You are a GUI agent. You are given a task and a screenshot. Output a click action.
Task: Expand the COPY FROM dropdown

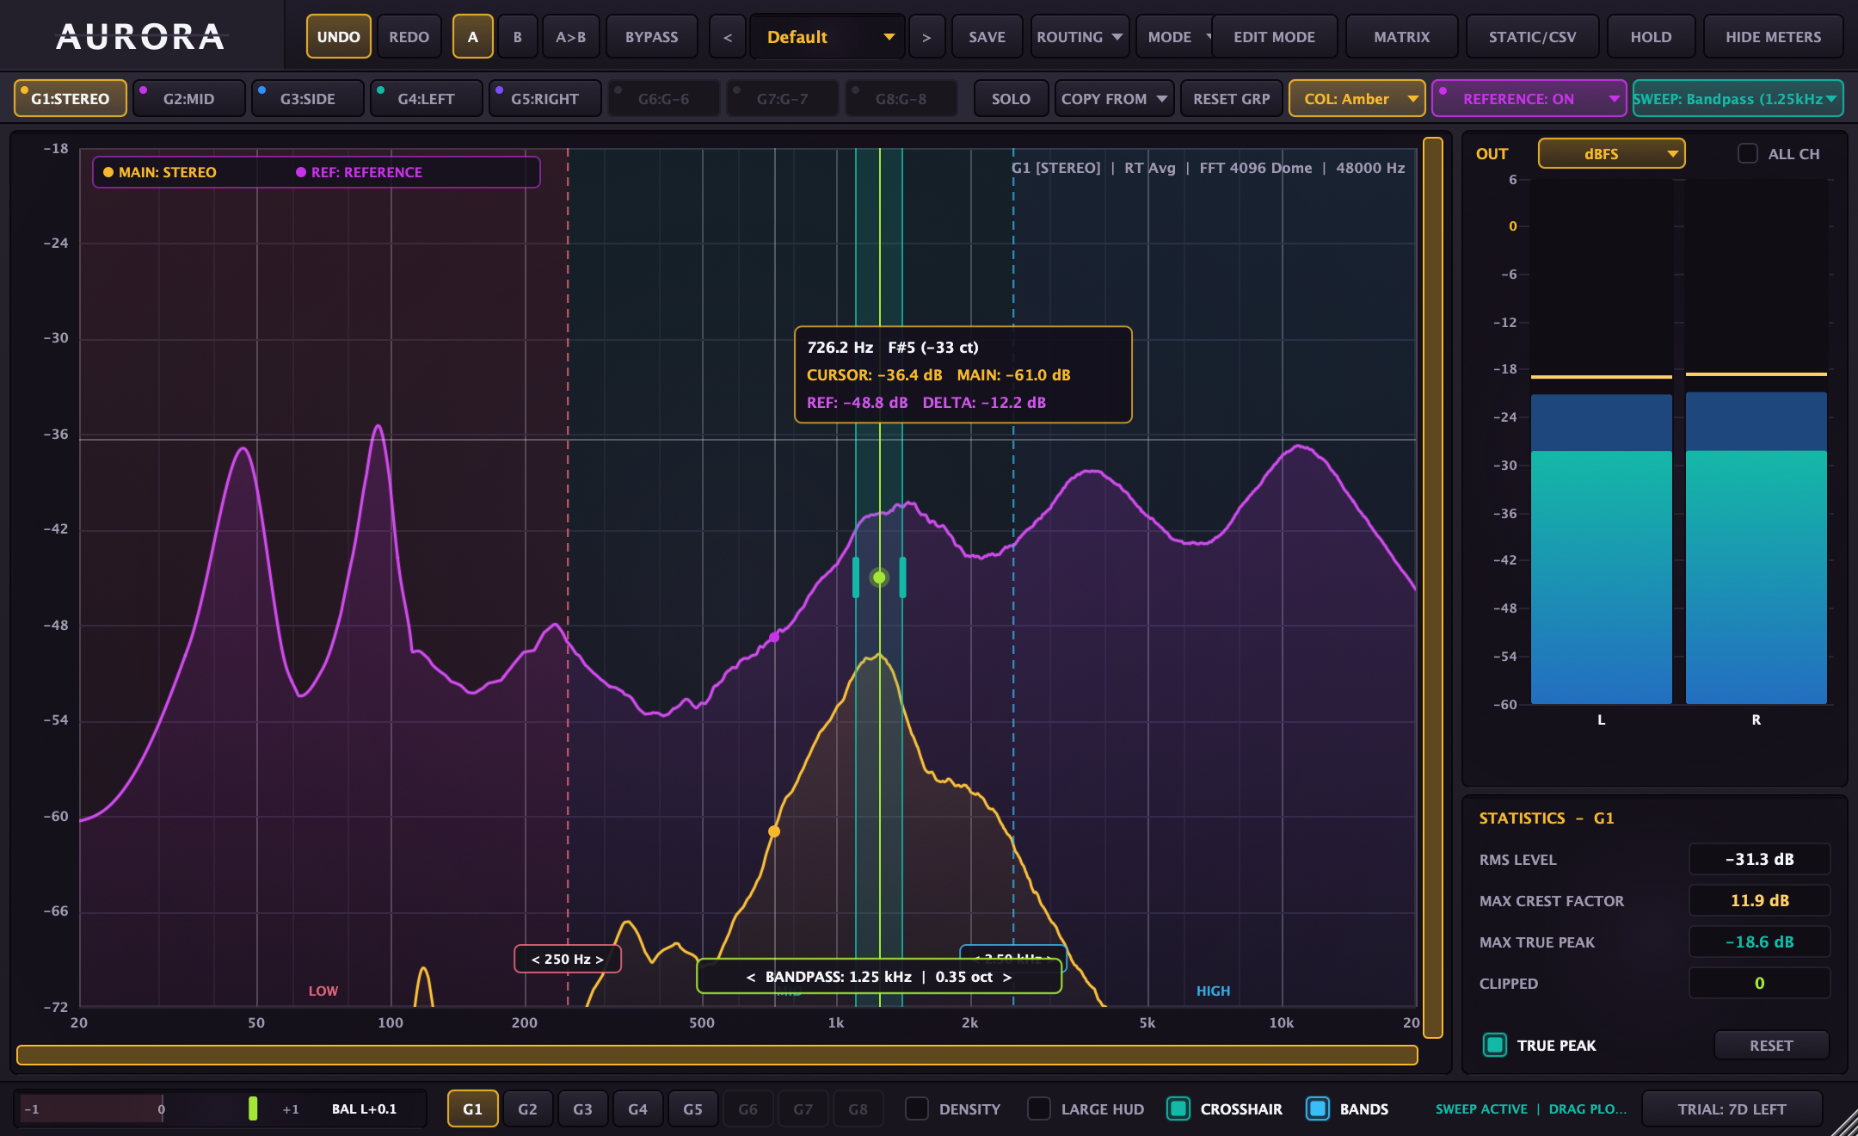pyautogui.click(x=1114, y=99)
